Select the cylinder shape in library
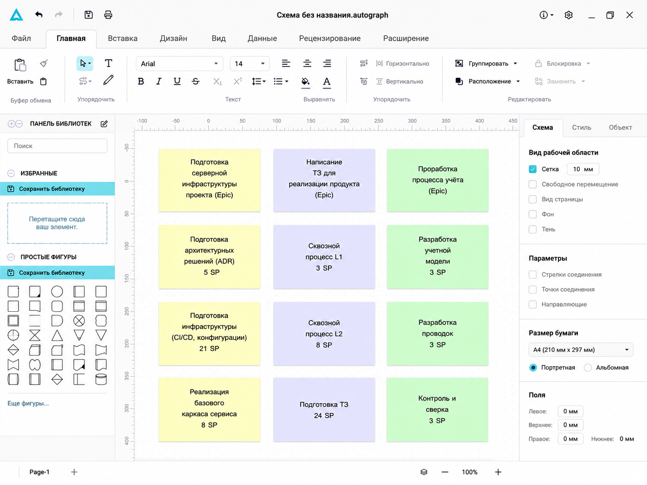 pos(101,380)
